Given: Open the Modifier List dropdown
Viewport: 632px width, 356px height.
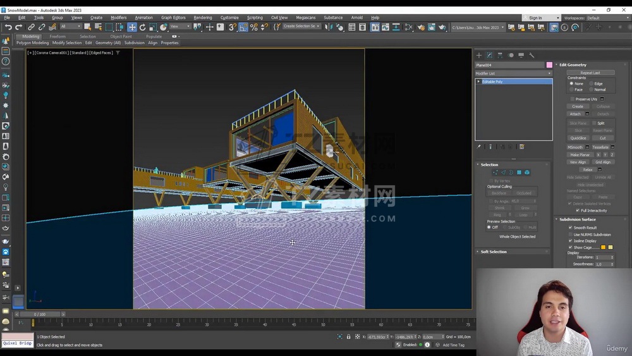Looking at the screenshot, I should coord(513,73).
